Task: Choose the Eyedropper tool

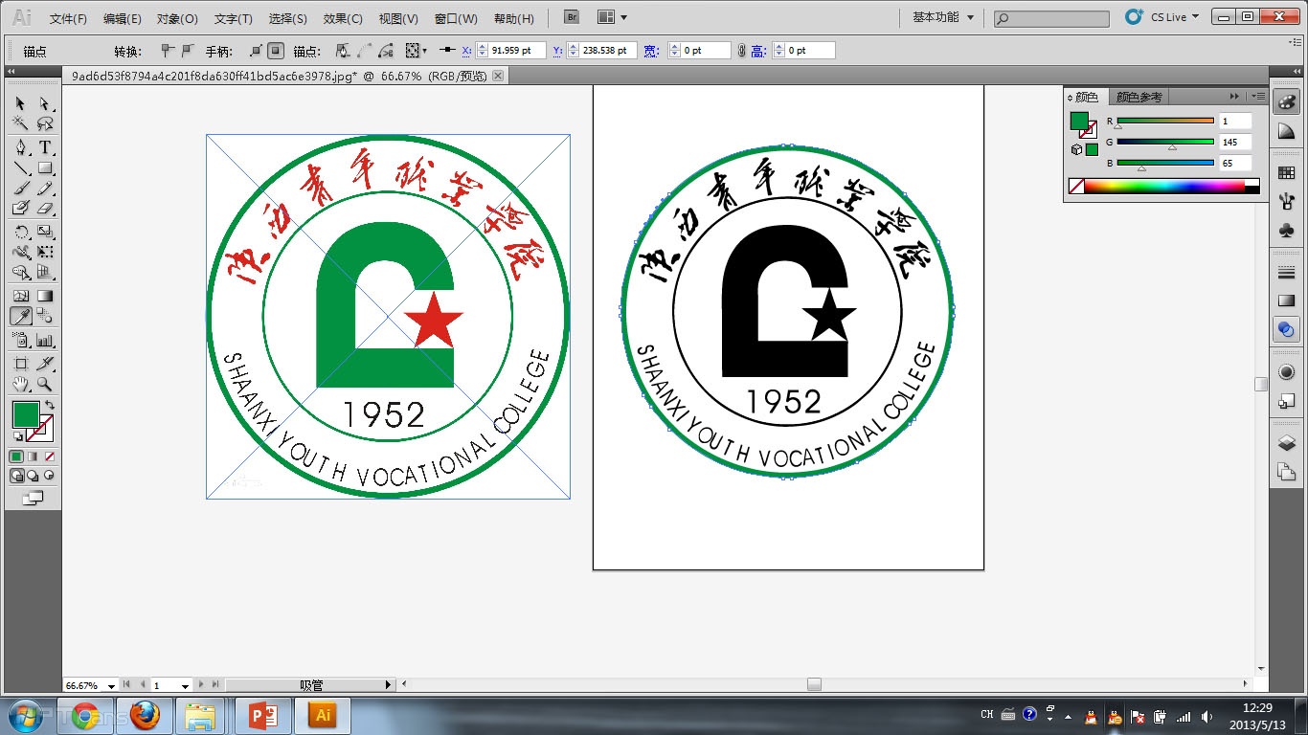Action: (x=21, y=316)
